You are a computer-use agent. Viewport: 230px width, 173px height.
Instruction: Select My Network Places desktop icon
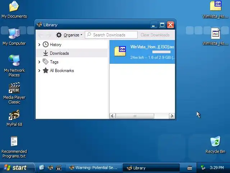[14, 66]
